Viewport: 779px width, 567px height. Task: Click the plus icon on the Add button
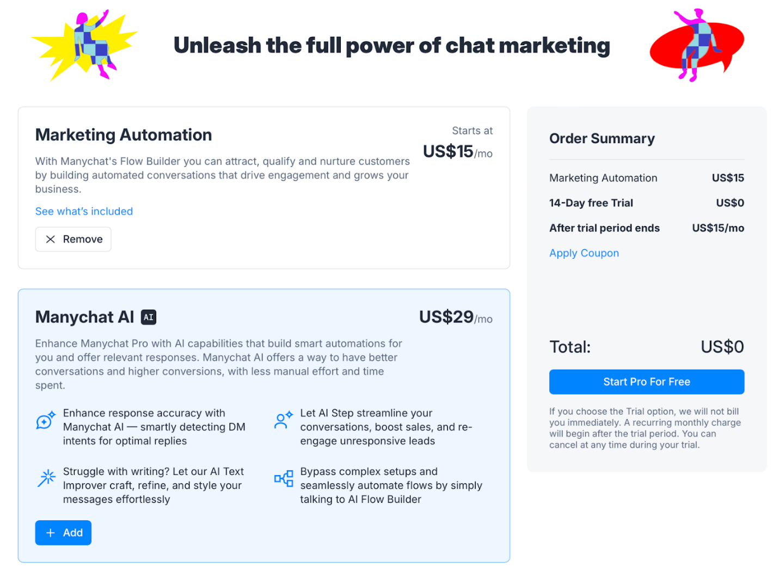[x=50, y=533]
